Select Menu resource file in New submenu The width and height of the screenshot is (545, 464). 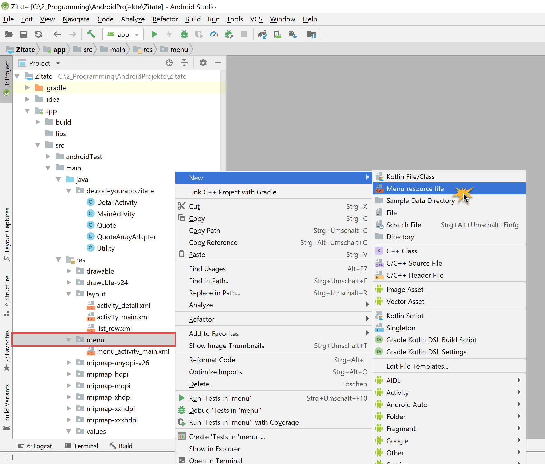[449, 188]
